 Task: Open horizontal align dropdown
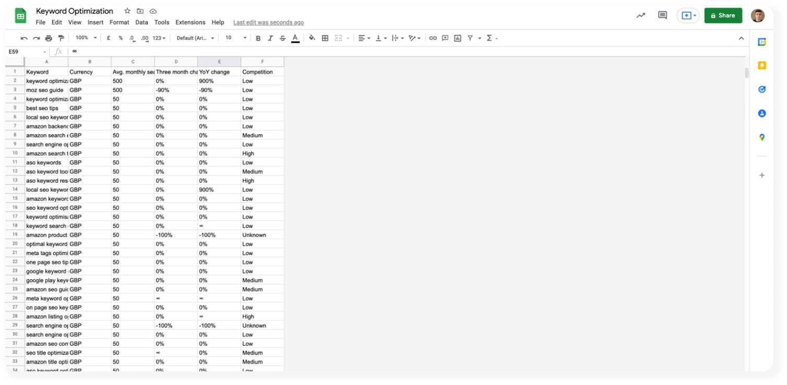coord(364,38)
